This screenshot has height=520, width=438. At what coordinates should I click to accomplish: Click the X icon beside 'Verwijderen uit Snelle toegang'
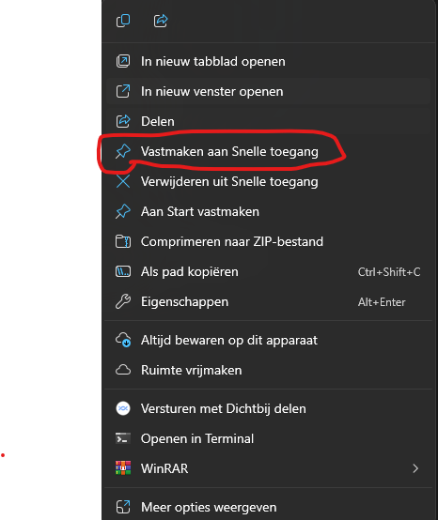pyautogui.click(x=123, y=181)
